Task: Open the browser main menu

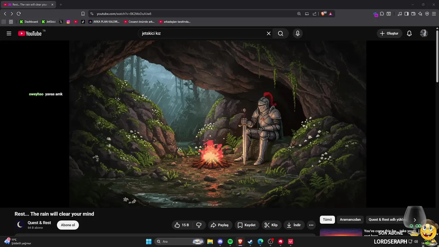Action: 434,14
